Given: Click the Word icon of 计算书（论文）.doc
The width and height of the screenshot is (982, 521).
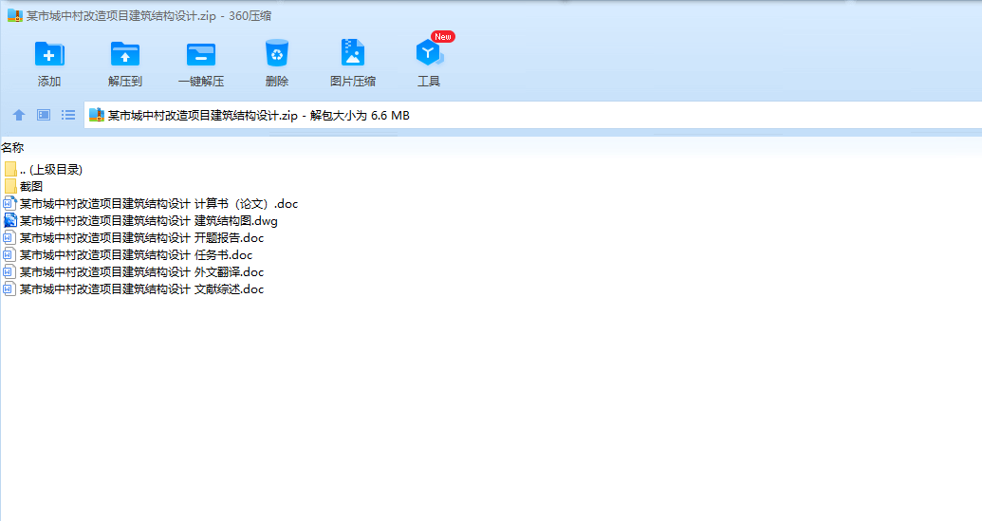Looking at the screenshot, I should click(x=9, y=203).
